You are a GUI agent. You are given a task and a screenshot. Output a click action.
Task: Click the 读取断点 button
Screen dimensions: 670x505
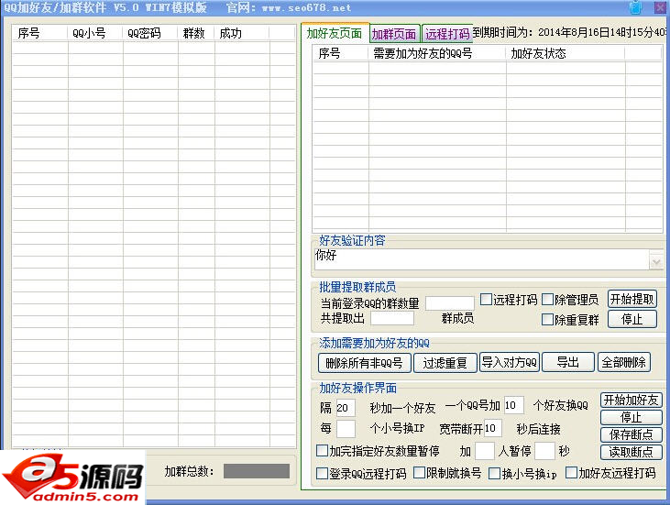tap(632, 452)
